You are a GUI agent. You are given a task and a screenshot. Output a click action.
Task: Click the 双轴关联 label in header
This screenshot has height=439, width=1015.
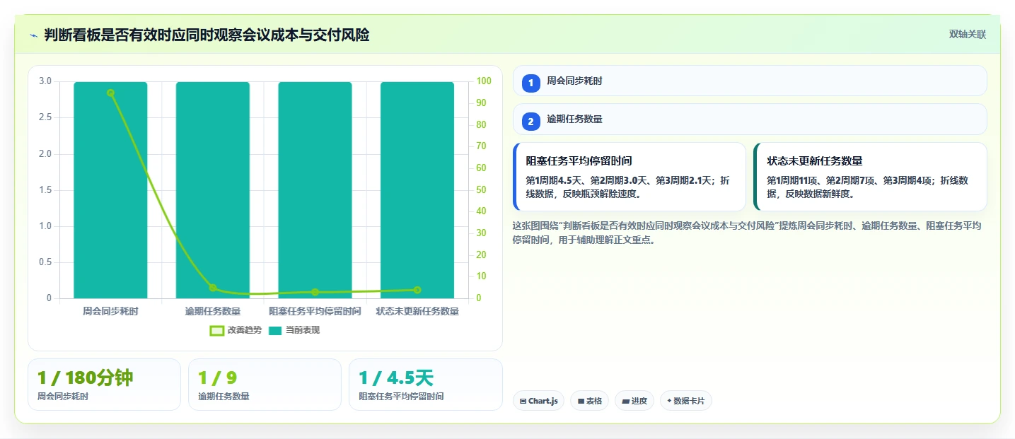point(967,35)
